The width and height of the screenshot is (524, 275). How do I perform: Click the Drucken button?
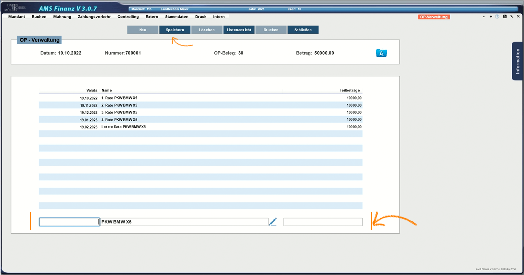point(271,30)
